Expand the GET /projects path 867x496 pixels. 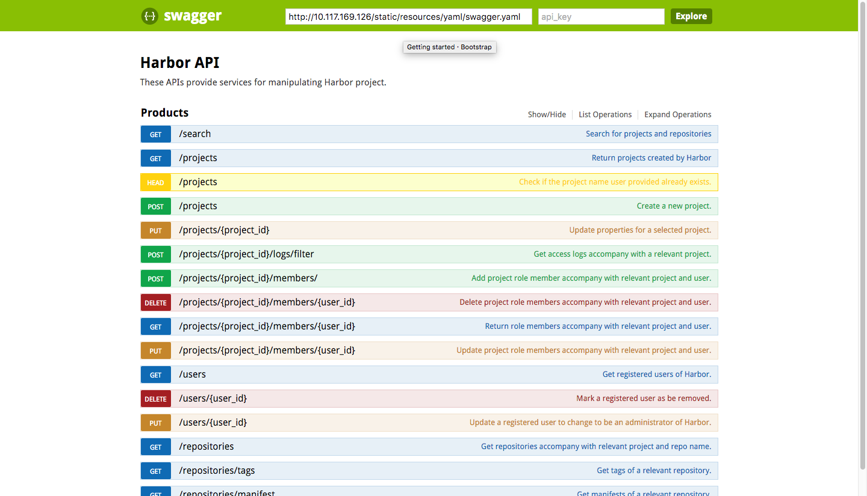198,158
